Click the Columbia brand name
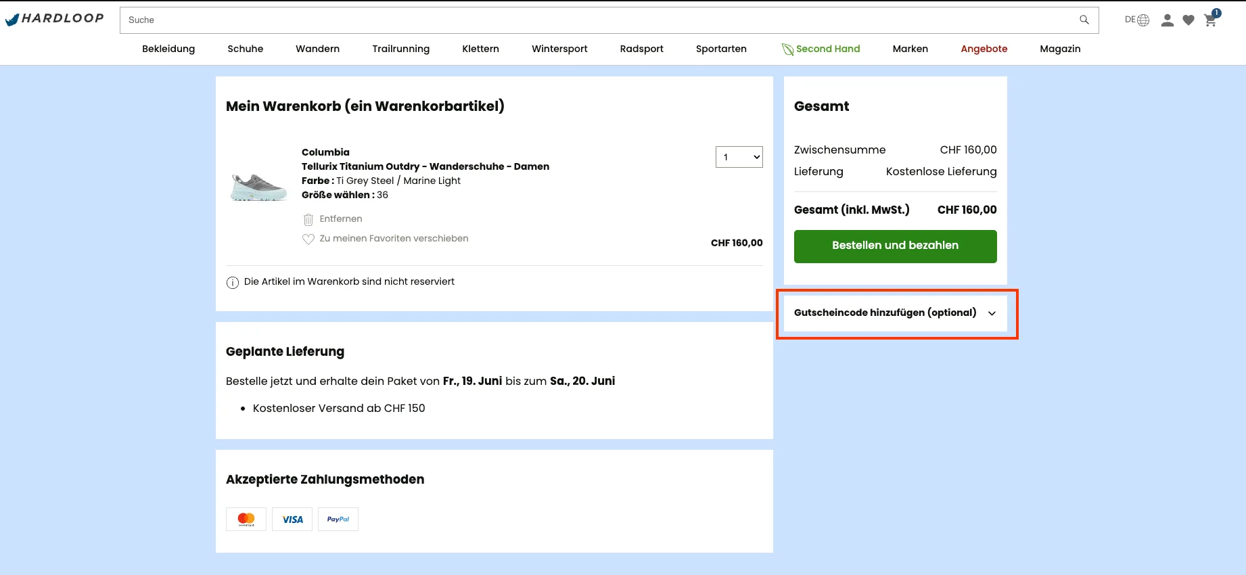This screenshot has width=1246, height=575. pyautogui.click(x=325, y=152)
